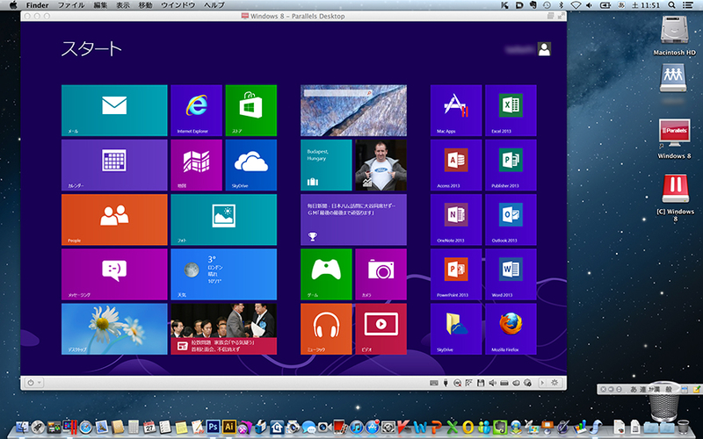Launch the Internet Explorer tile

coord(196,111)
